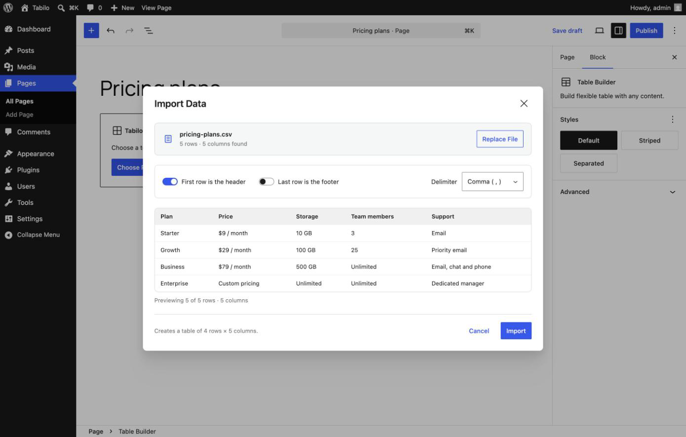Image resolution: width=686 pixels, height=437 pixels.
Task: Click the redo arrow in editor toolbar
Action: 129,31
